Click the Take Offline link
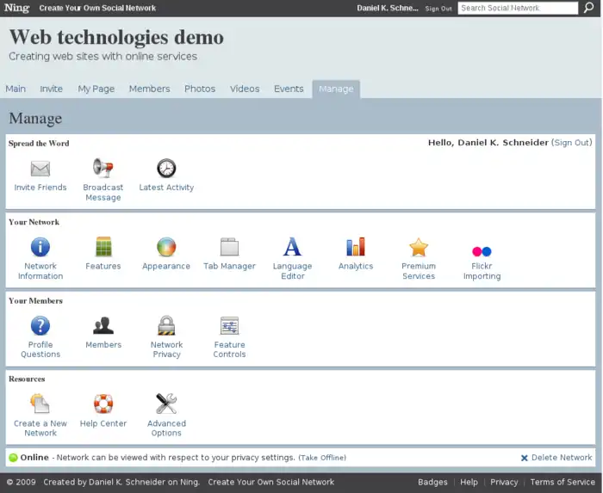The height and width of the screenshot is (493, 603). coord(322,458)
